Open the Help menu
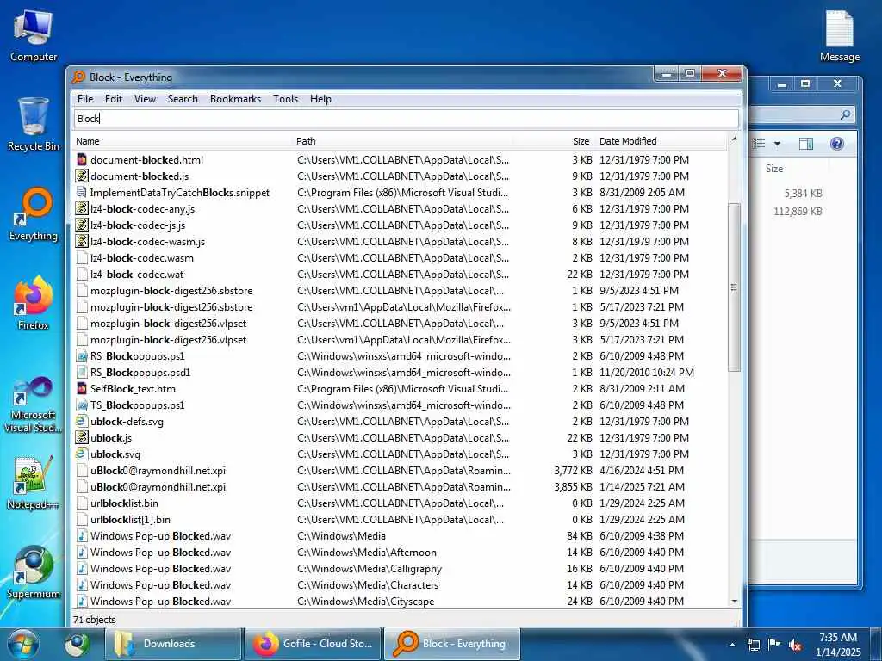The height and width of the screenshot is (661, 882). point(320,99)
